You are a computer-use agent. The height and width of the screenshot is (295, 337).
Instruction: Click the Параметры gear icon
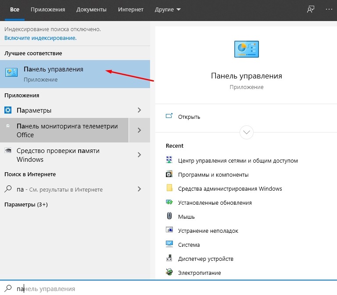pyautogui.click(x=8, y=110)
